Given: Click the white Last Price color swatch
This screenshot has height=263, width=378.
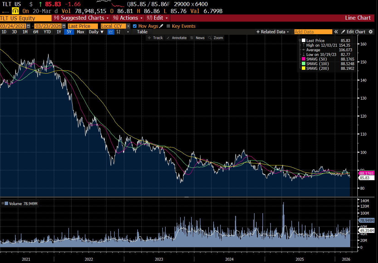Looking at the screenshot, I should (303, 41).
